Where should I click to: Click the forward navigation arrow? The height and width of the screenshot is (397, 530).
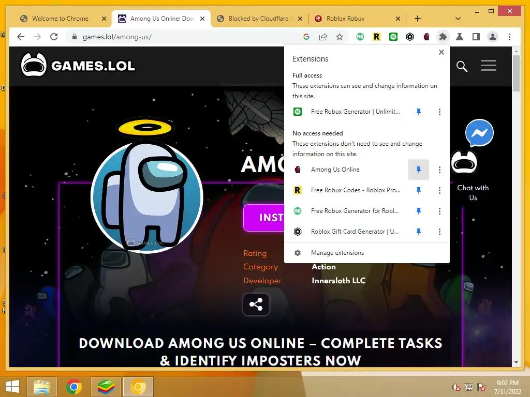coord(37,37)
